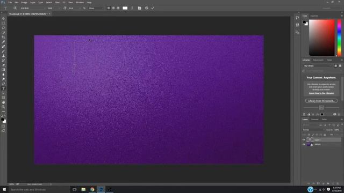This screenshot has width=344, height=193.
Task: Open the Edit menu
Action: point(17,2)
